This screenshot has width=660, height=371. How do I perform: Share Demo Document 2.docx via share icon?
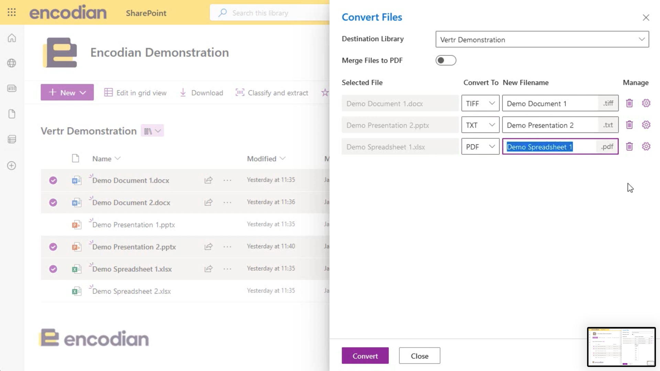pos(209,202)
